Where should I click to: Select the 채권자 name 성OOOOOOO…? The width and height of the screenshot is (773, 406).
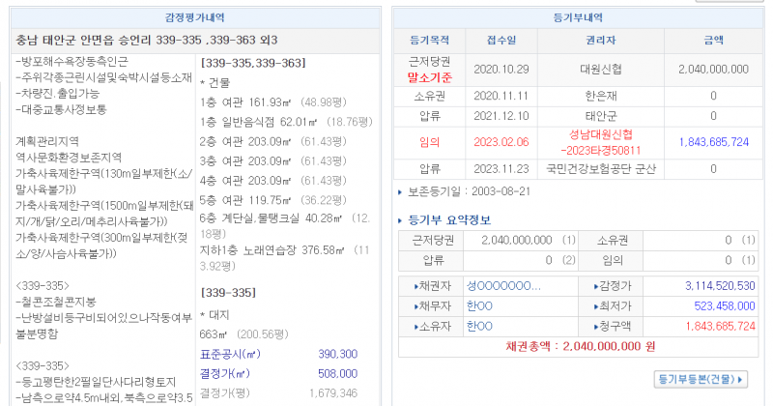tap(502, 286)
